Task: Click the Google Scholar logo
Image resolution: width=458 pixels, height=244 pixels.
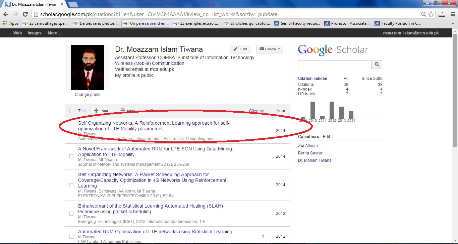Action: (x=333, y=50)
